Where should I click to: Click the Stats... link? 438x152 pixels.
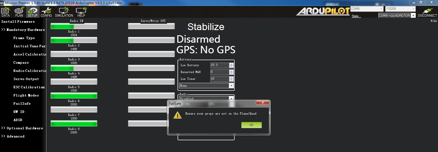(356, 16)
